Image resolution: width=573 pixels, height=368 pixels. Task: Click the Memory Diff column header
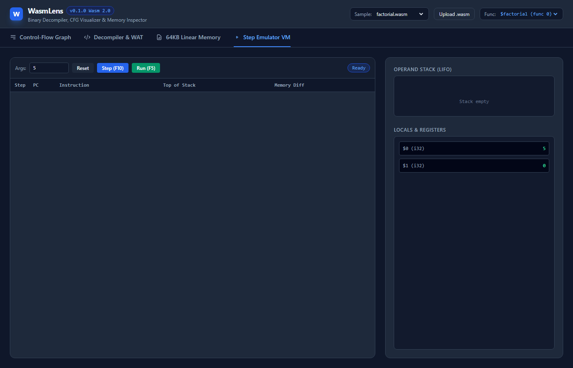pyautogui.click(x=289, y=85)
